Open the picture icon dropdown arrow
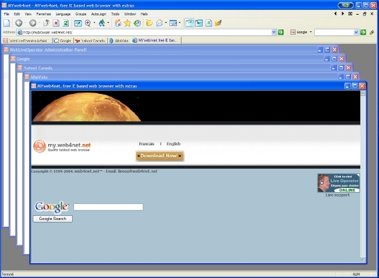 click(179, 23)
